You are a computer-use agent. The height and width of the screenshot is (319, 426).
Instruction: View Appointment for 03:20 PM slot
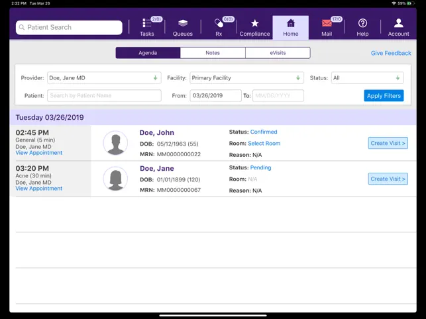tap(39, 189)
